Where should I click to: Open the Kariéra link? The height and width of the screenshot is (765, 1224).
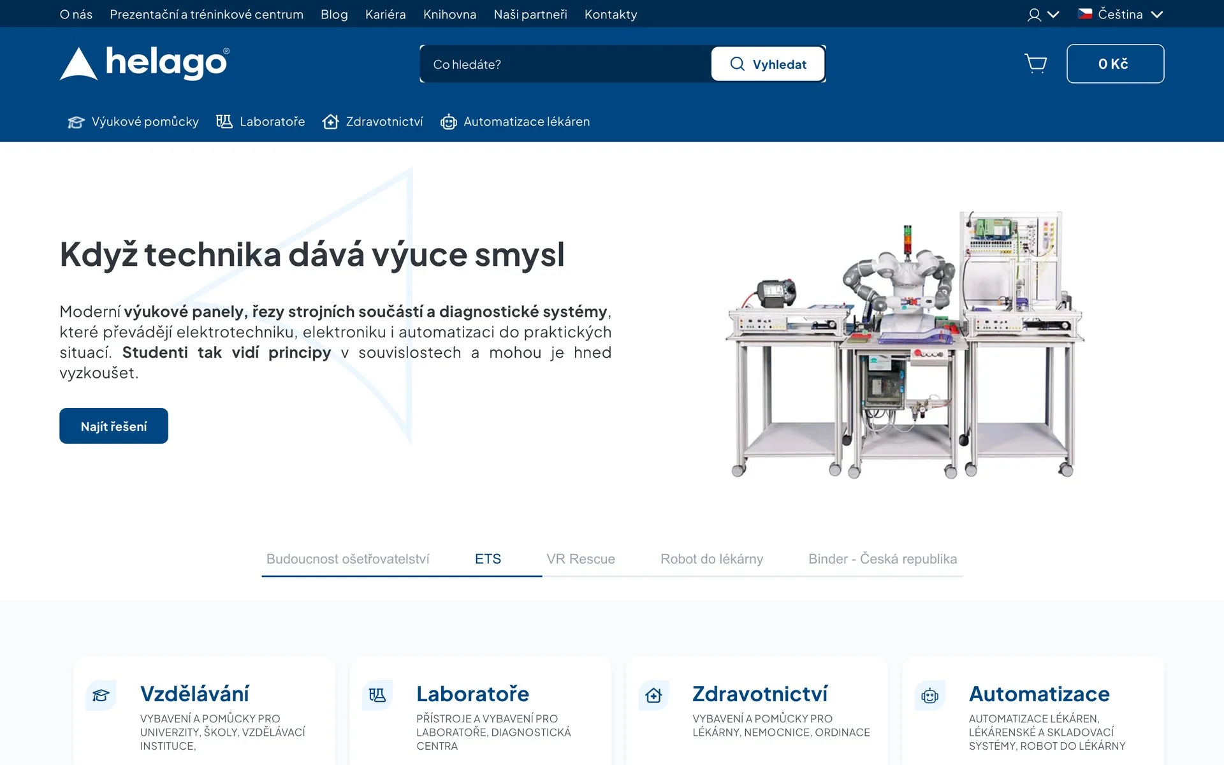tap(385, 14)
